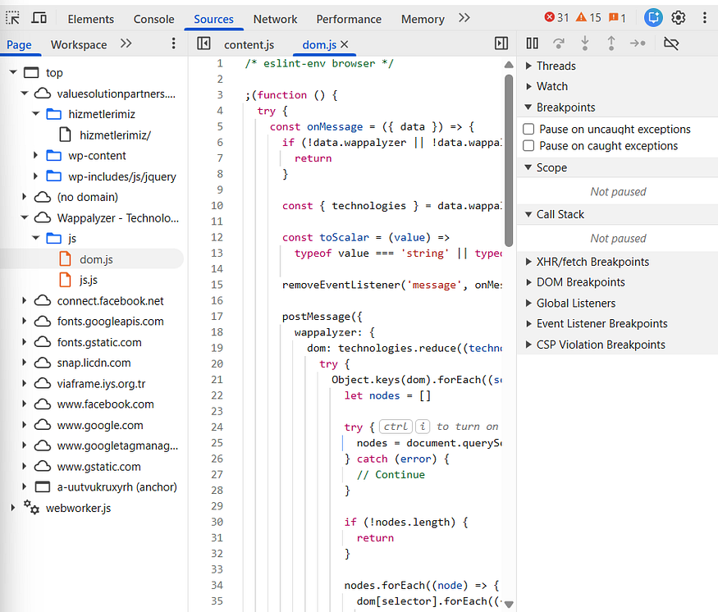The image size is (718, 612).
Task: Click the code editor vertical scrollbar
Action: [508, 161]
